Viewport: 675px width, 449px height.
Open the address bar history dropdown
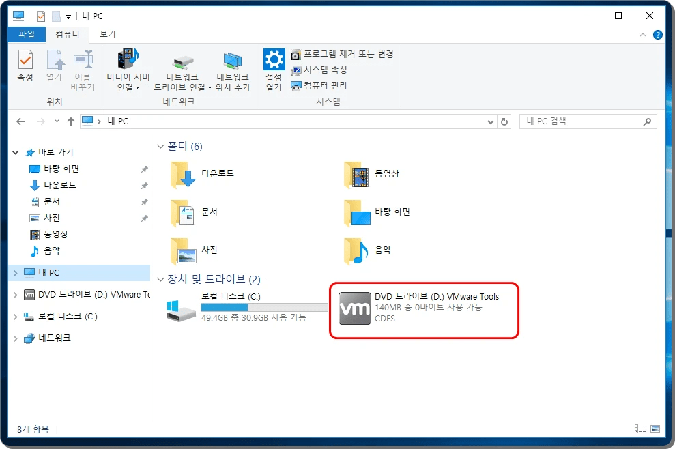(x=489, y=121)
